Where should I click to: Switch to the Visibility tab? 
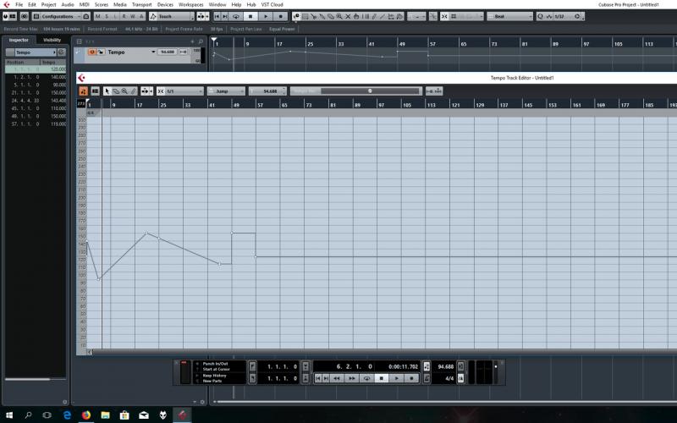coord(52,40)
